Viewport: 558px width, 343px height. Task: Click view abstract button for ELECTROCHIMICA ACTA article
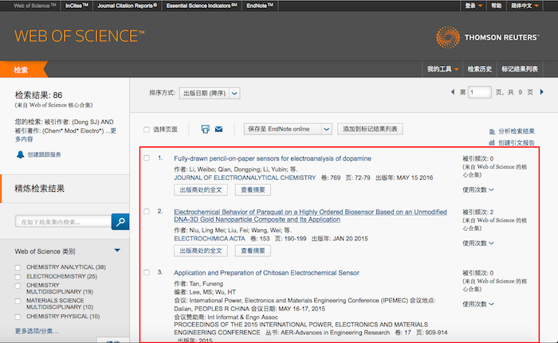click(x=253, y=250)
